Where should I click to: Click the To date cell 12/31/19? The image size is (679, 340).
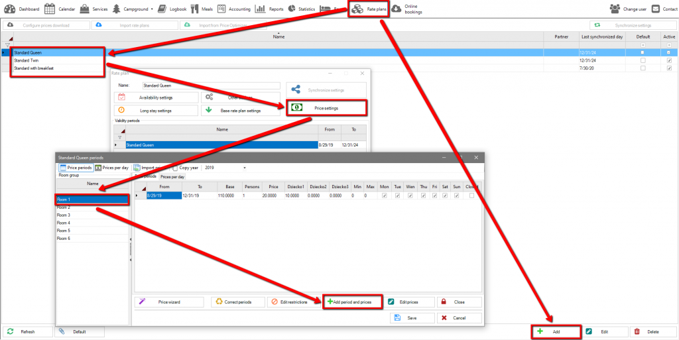(x=199, y=196)
